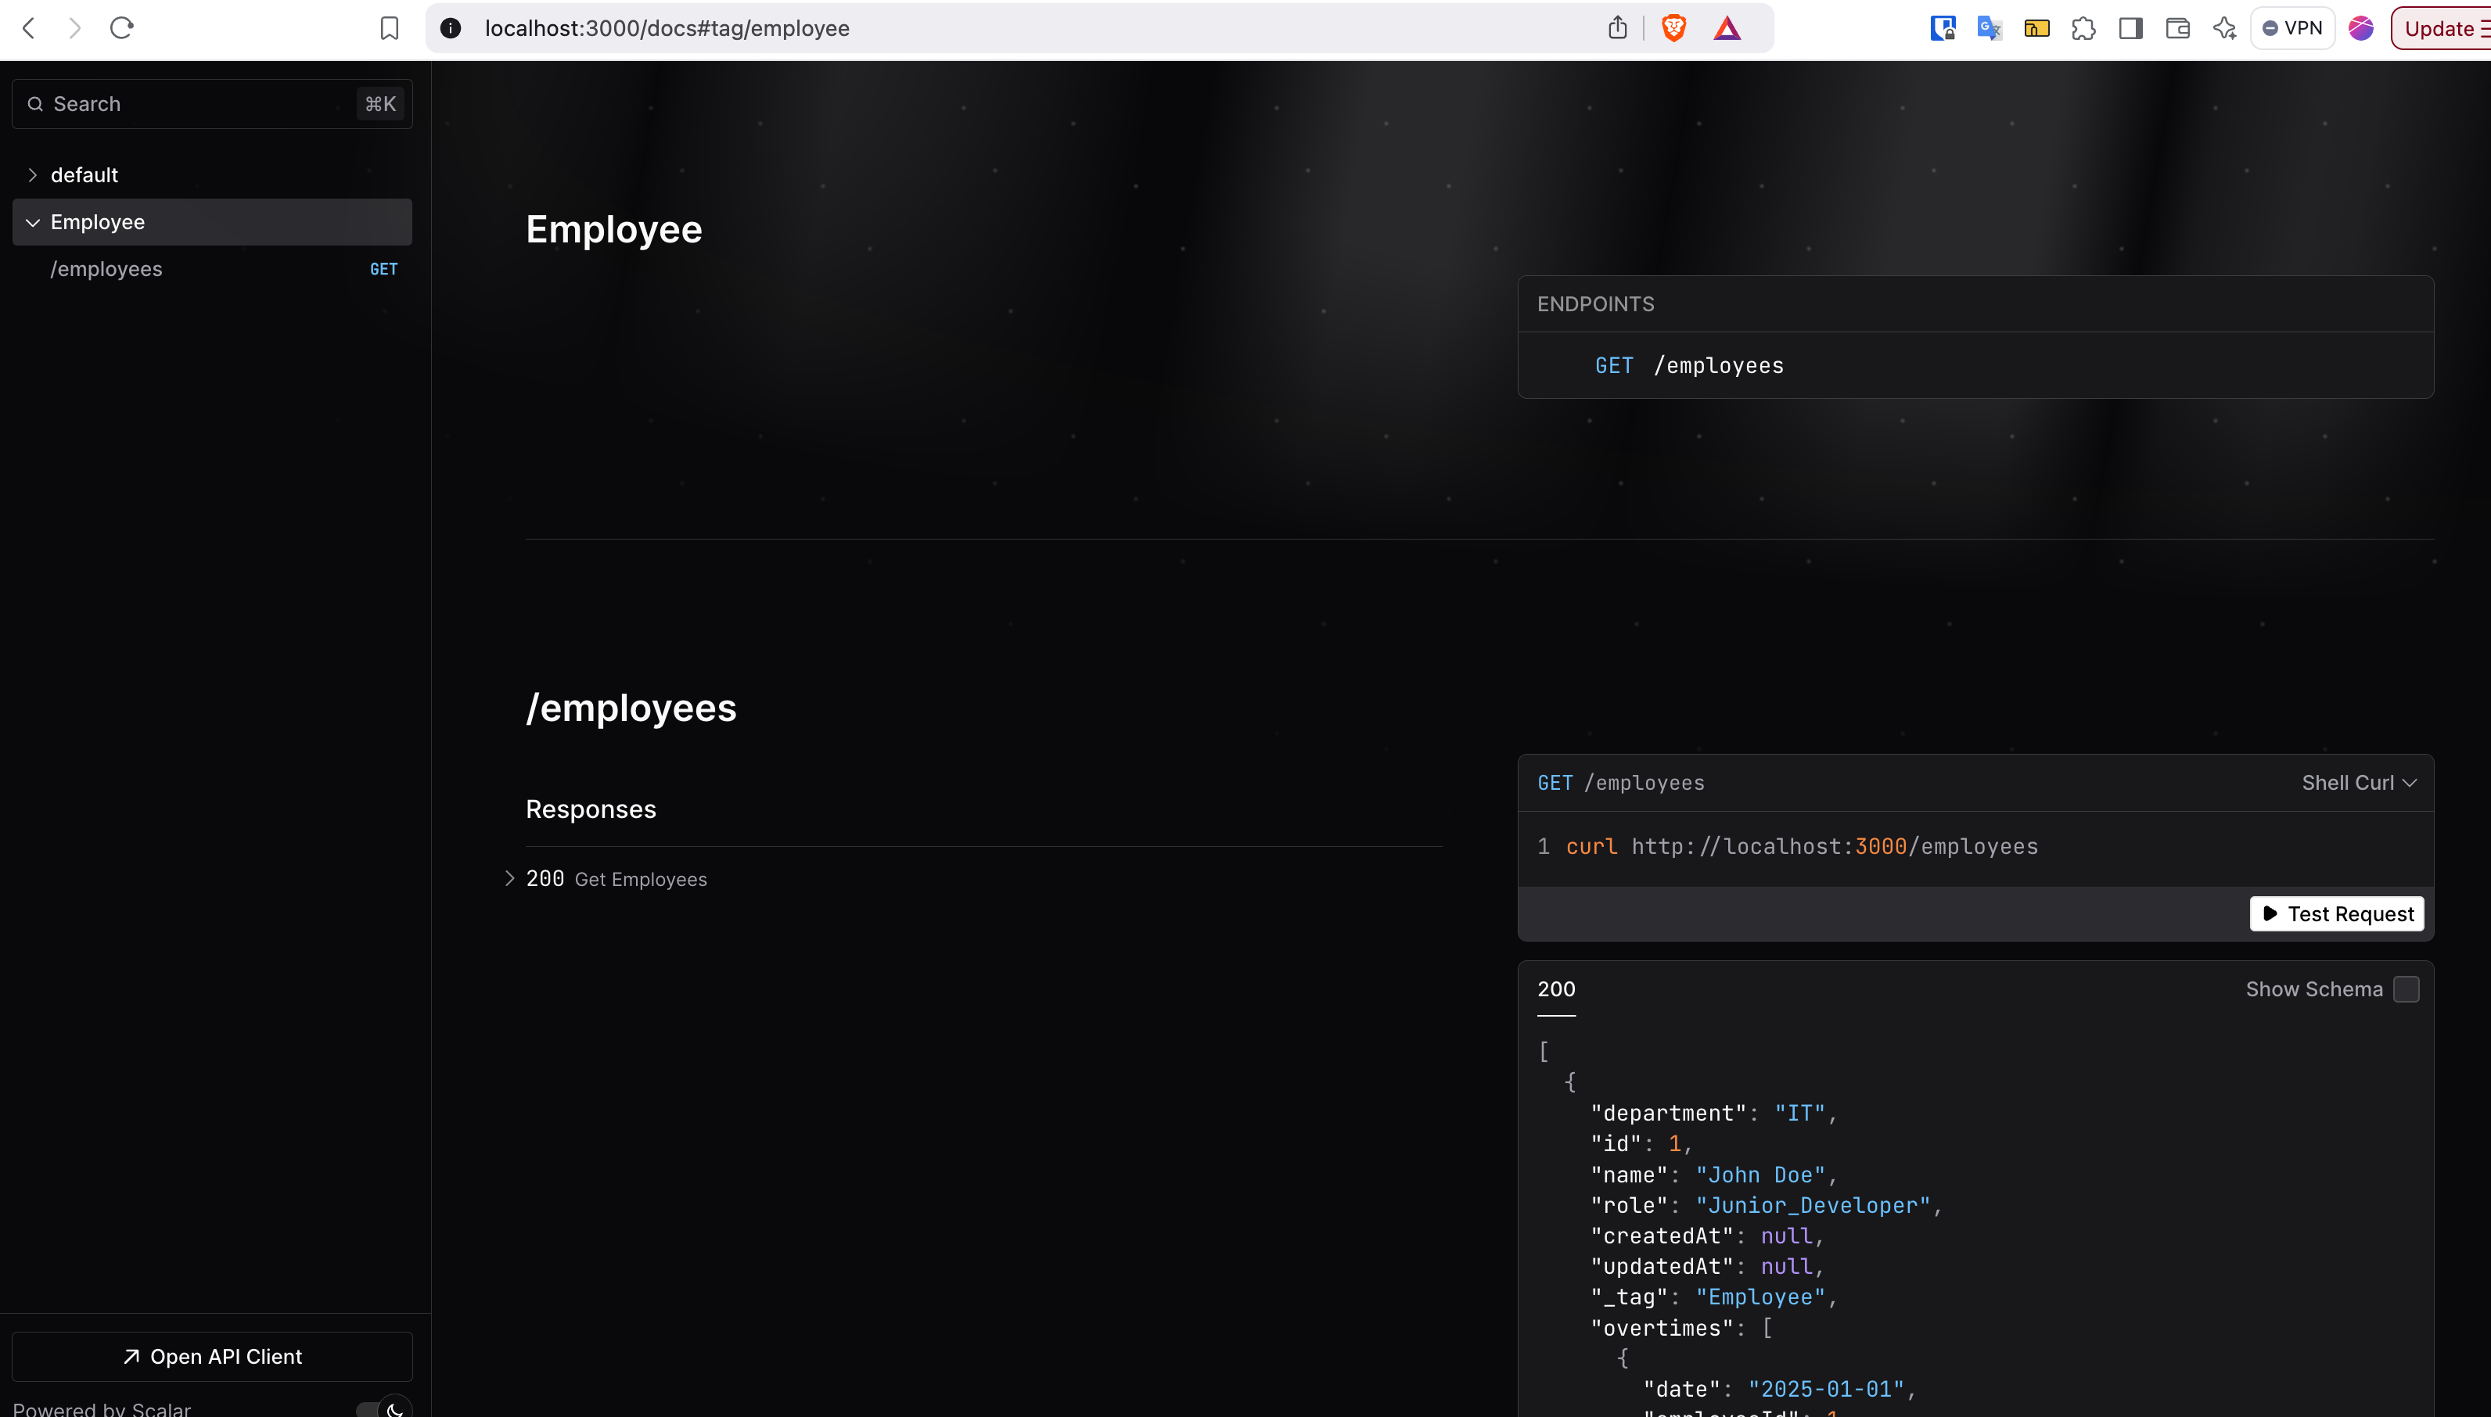Enable the Show Schema checkbox
Viewport: 2491px width, 1417px height.
[x=2406, y=988]
